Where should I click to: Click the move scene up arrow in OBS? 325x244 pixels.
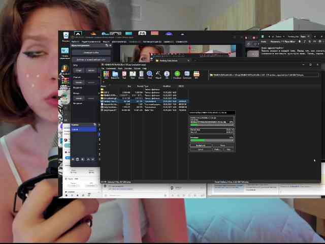click(x=88, y=159)
